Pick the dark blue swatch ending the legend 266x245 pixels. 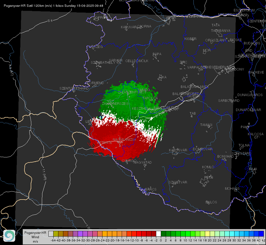click(261, 234)
